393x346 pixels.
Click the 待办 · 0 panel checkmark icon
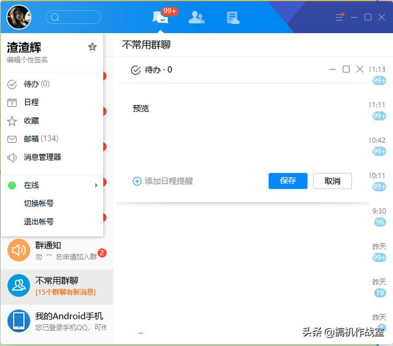pyautogui.click(x=136, y=70)
